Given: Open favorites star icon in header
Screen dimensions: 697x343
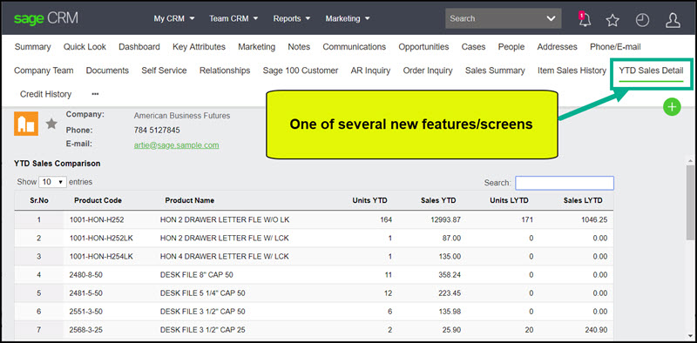Looking at the screenshot, I should tap(612, 20).
